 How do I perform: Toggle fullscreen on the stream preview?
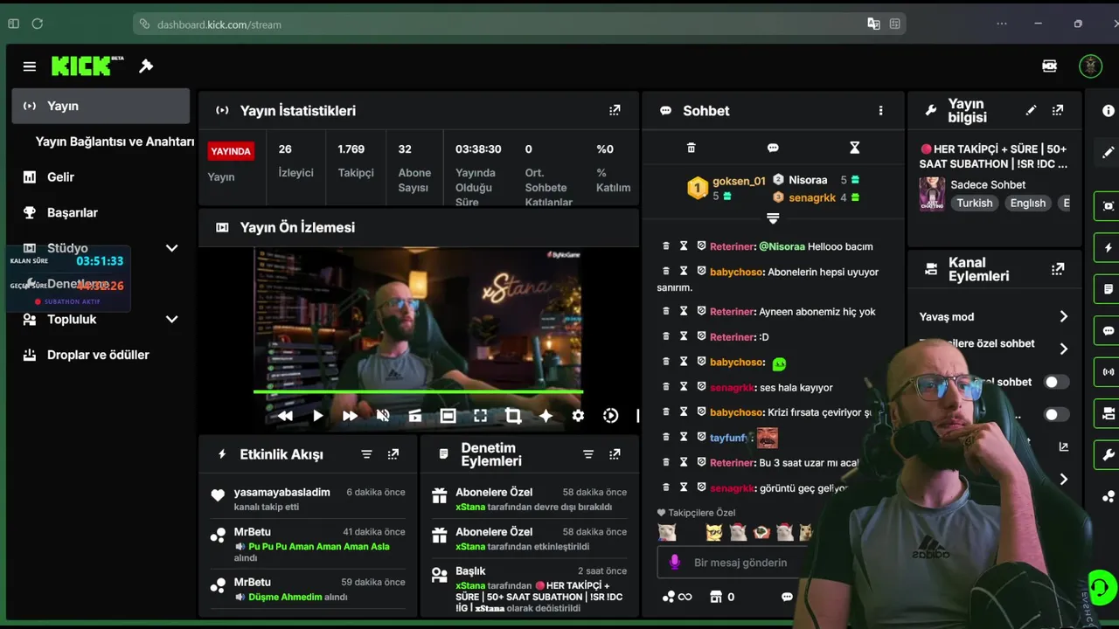(x=480, y=416)
